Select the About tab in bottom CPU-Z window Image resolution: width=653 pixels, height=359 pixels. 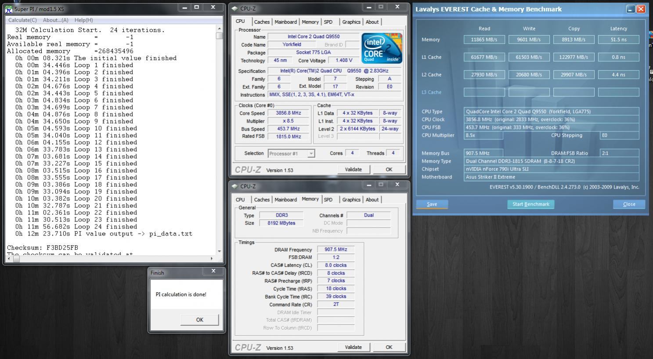tap(372, 200)
